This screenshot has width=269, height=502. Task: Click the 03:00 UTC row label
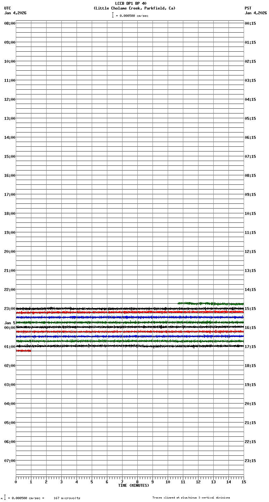coord(10,385)
